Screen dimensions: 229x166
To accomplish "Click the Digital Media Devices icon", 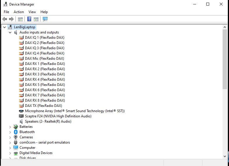I will pos(16,153).
